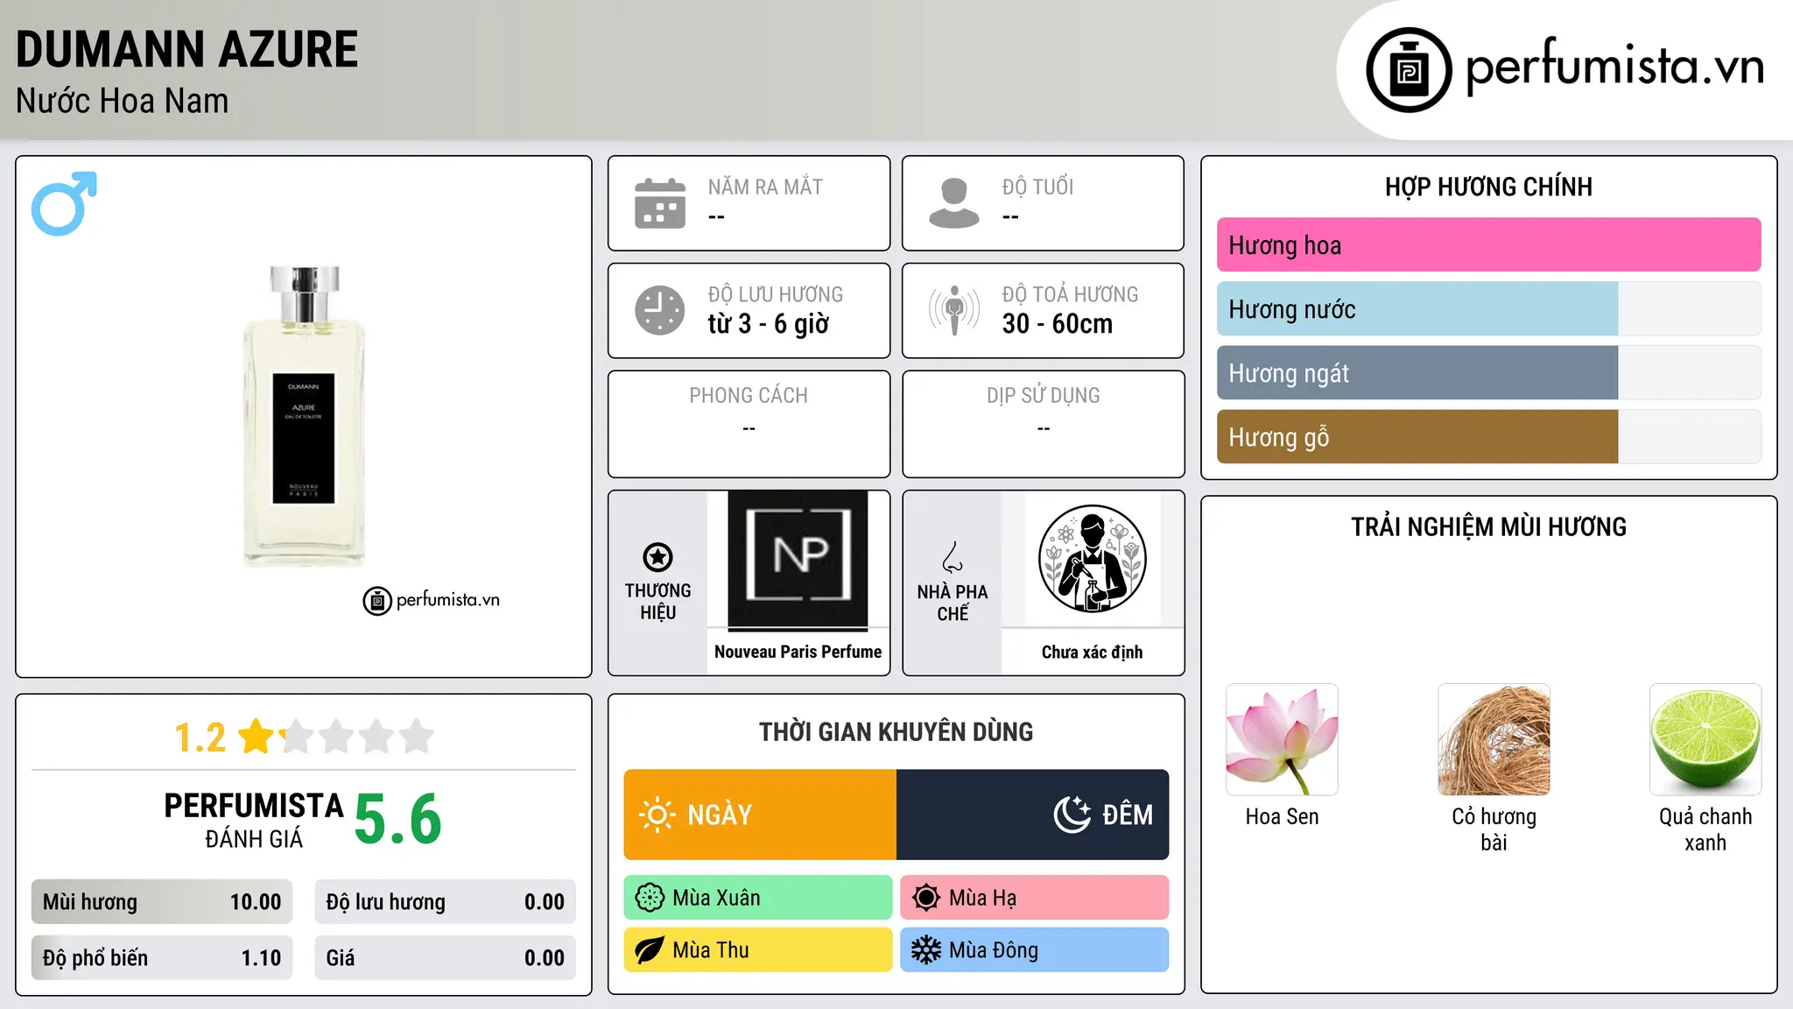Click the moon icon in the Đêm block
1793x1009 pixels.
coord(1072,815)
